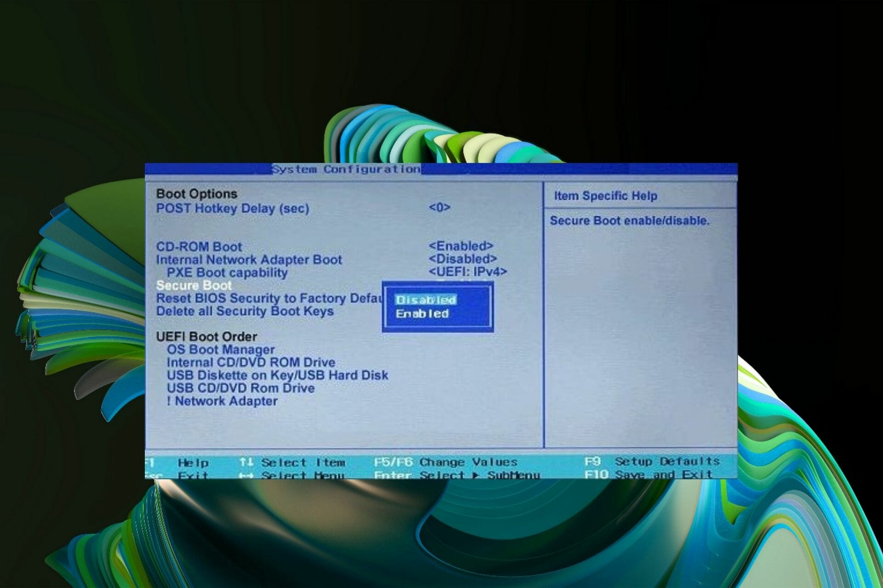The image size is (883, 588).
Task: Select PXE Boot capability row
Action: click(x=227, y=272)
